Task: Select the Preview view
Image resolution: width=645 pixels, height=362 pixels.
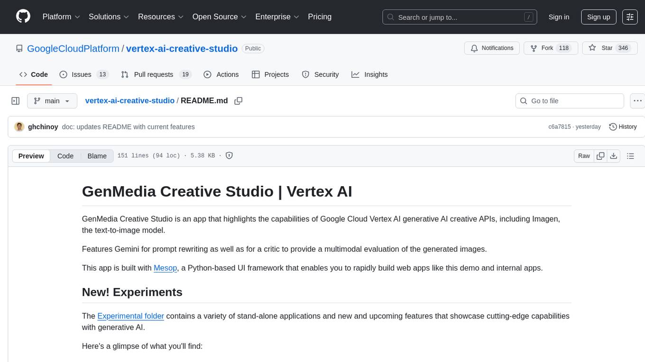Action: 31,156
